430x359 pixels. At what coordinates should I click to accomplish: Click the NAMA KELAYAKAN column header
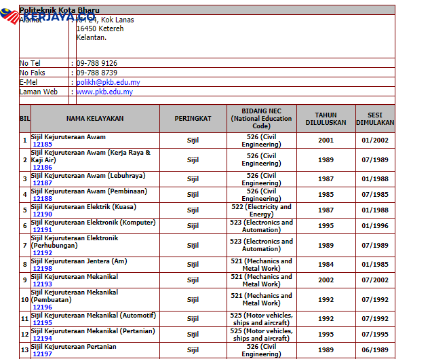tap(95, 119)
